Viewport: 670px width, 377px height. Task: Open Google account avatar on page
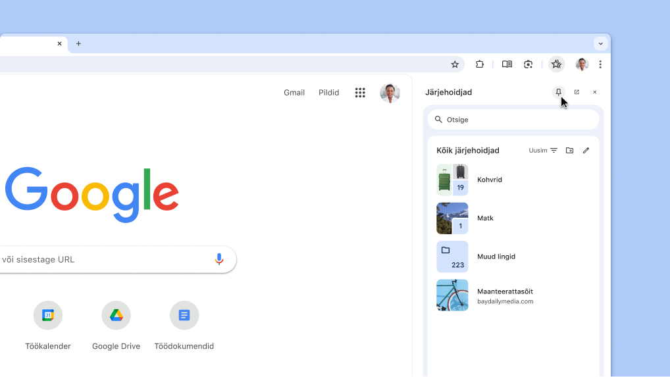pos(390,93)
